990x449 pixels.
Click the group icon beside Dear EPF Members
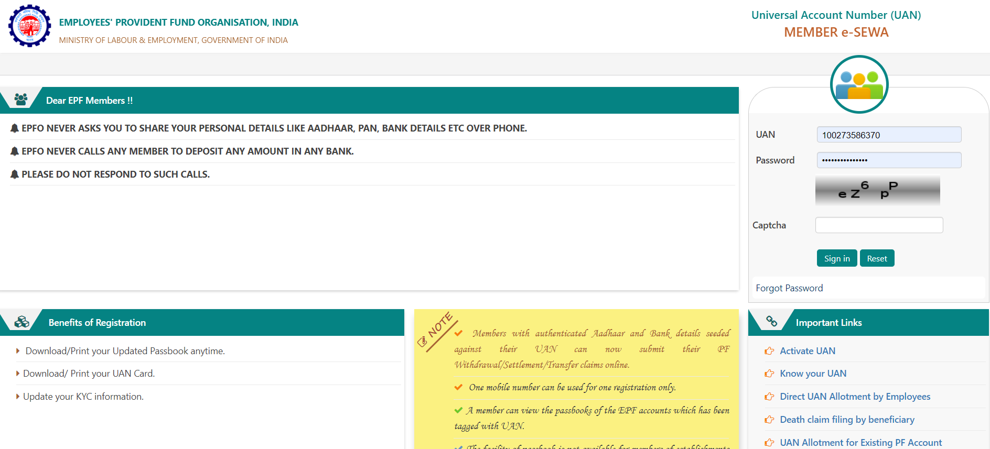[x=21, y=100]
